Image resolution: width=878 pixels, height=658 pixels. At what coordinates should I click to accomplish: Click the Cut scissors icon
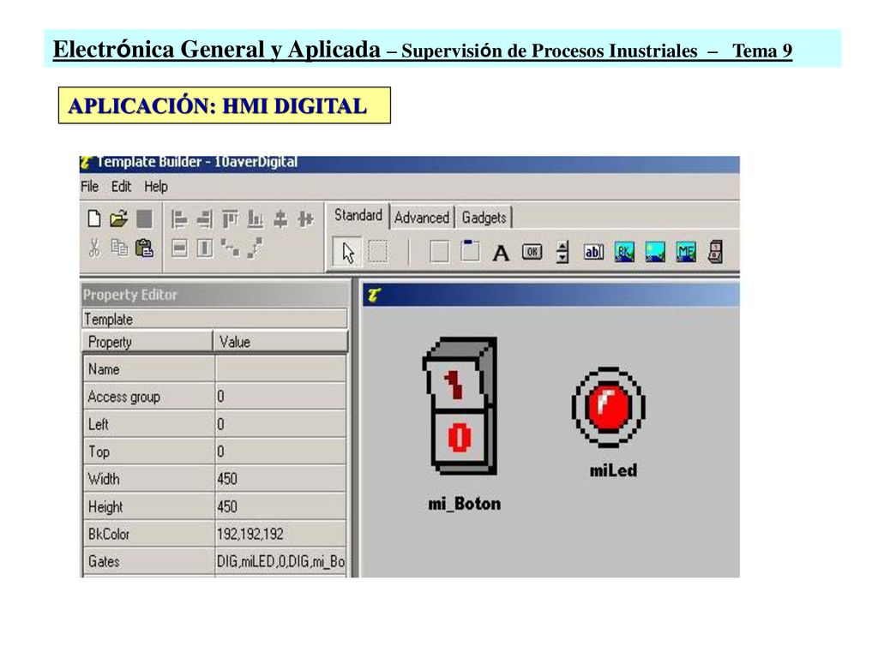click(x=94, y=248)
